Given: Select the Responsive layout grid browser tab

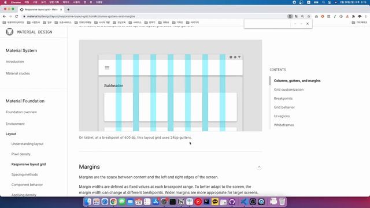Looking at the screenshot, I should click(x=41, y=9).
